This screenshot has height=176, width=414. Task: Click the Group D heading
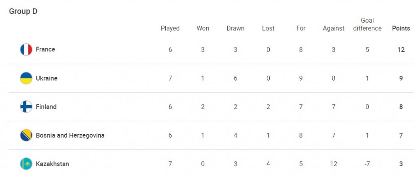pos(23,11)
